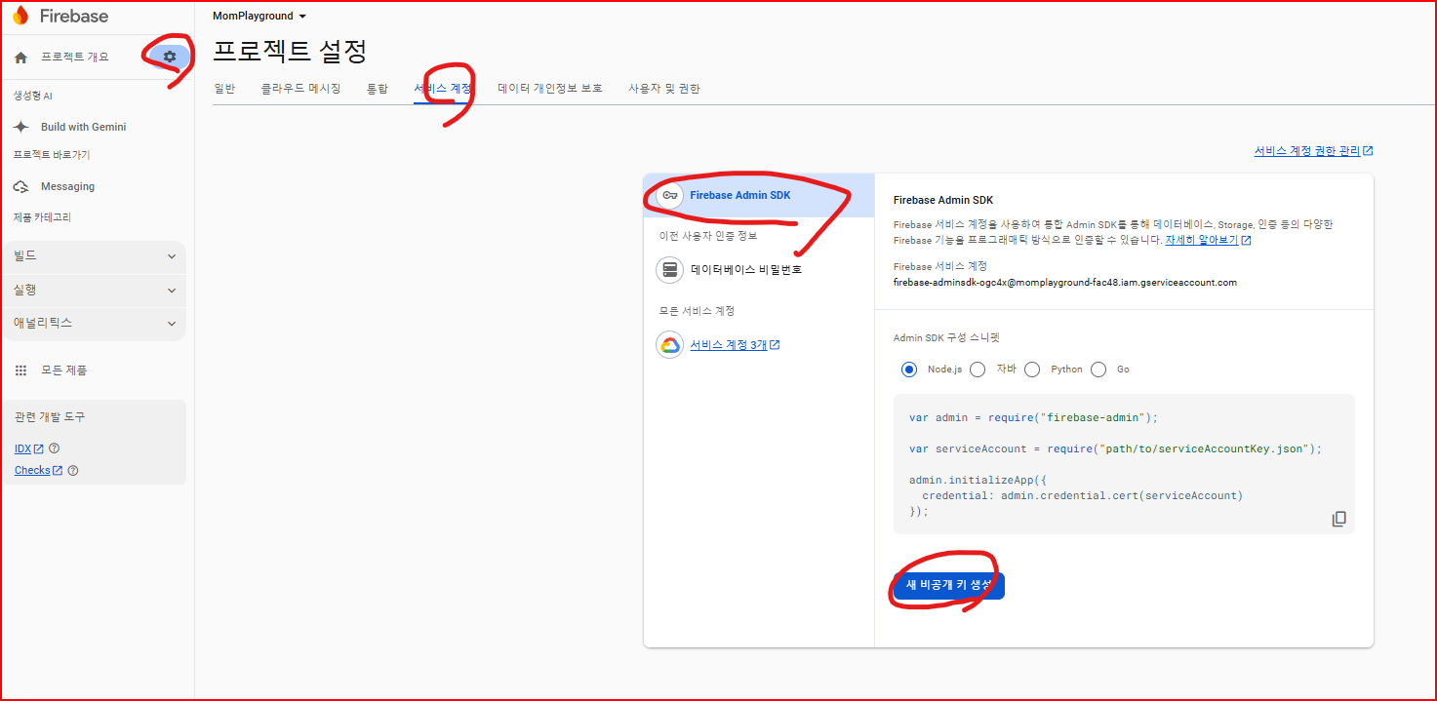Screen dimensions: 1437x701
Task: Open the 서비스 계정 3개 link
Action: 729,344
